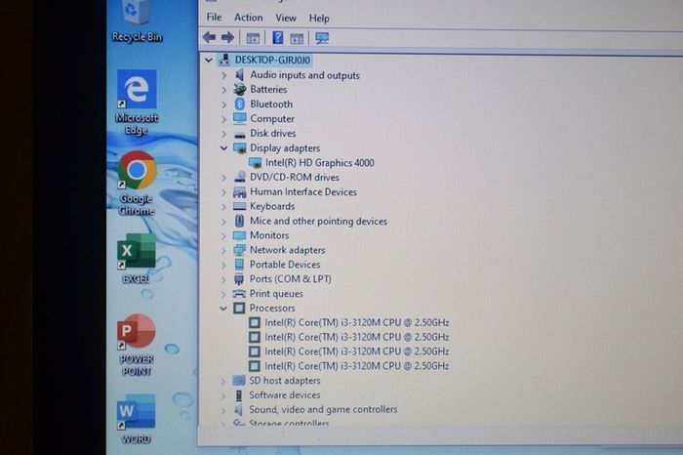Open the Help toolbar icon with question mark
The width and height of the screenshot is (683, 455).
pos(277,38)
